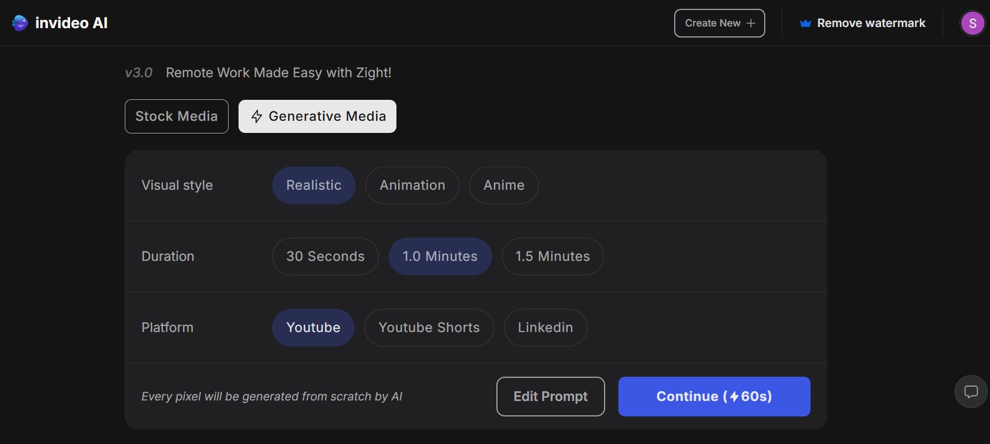This screenshot has height=444, width=990.
Task: Select the Animation visual style
Action: point(412,185)
